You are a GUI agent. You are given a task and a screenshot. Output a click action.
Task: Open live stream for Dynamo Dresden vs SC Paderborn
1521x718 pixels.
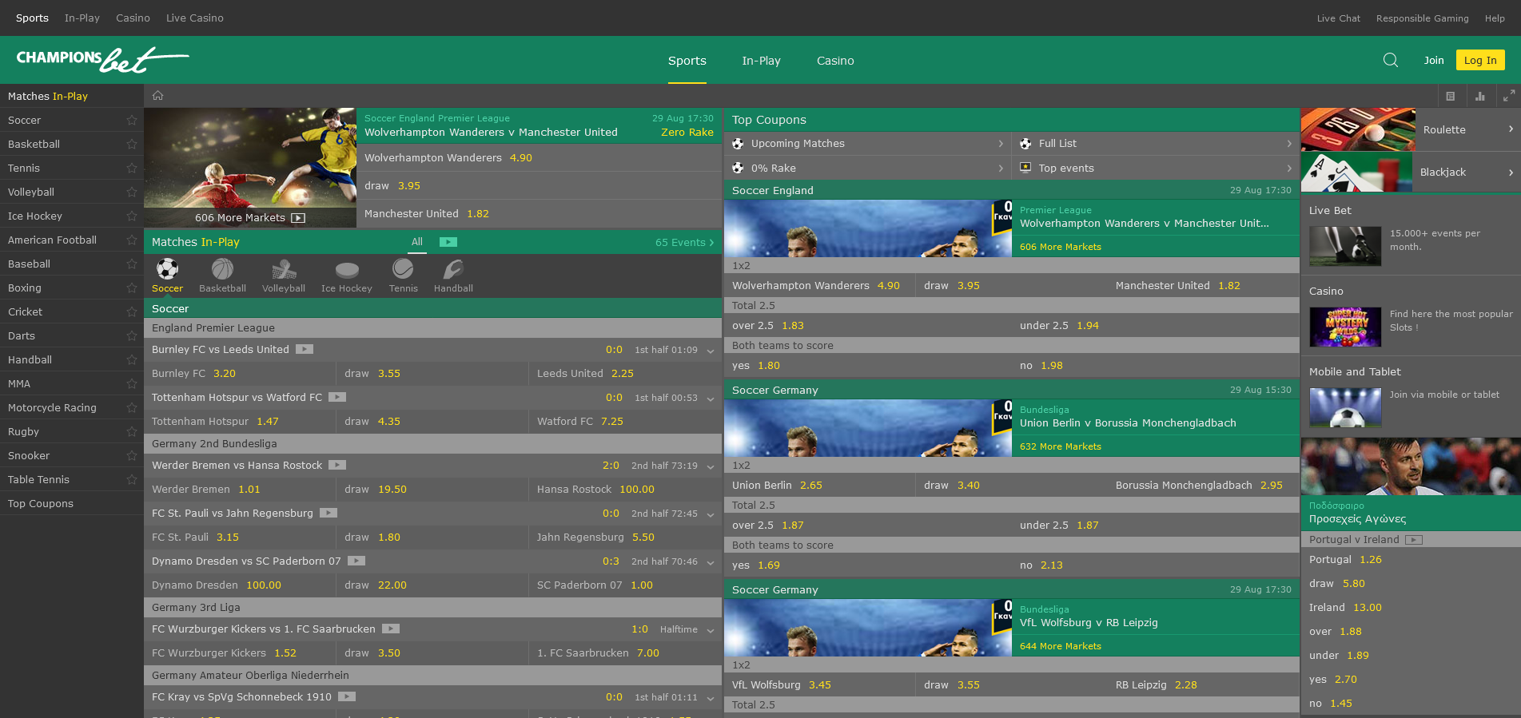[356, 561]
